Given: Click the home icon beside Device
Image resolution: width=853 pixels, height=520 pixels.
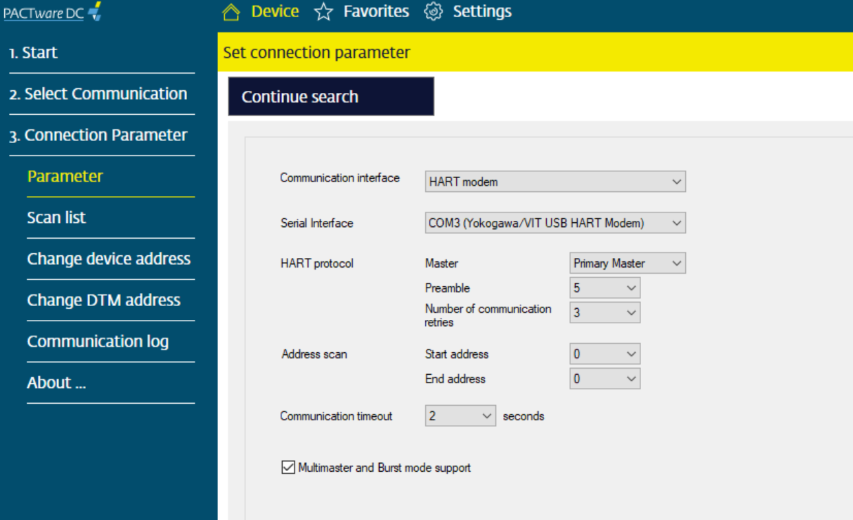Looking at the screenshot, I should click(230, 11).
